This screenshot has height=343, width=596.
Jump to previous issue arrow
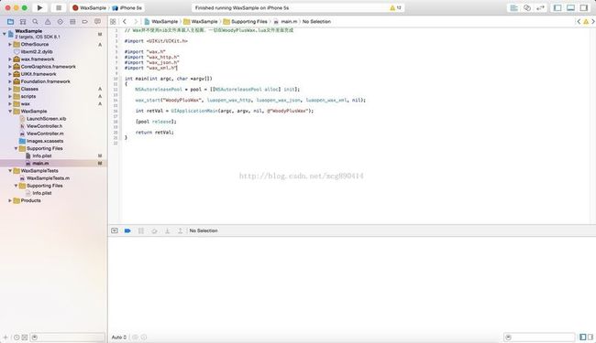[x=579, y=22]
